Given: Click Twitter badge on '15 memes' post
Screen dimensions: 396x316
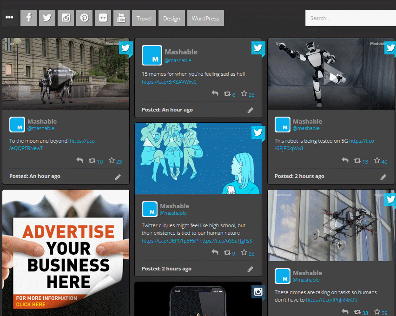Looking at the screenshot, I should pos(258,48).
